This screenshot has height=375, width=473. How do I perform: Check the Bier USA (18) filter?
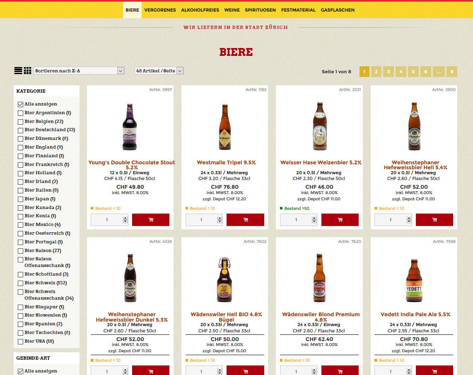21,341
